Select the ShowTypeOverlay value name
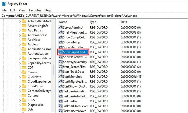This screenshot has width=188, height=113. (75, 62)
